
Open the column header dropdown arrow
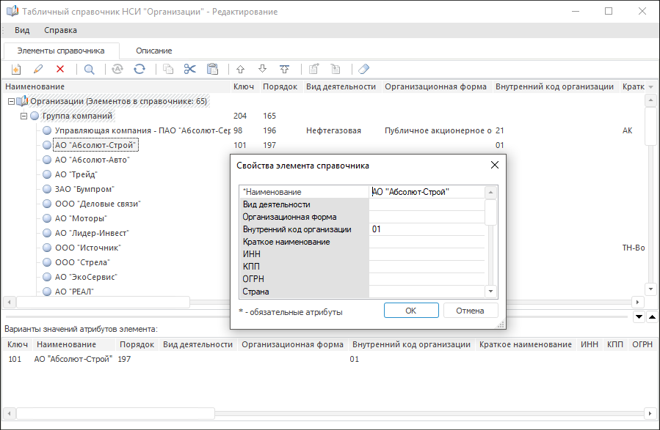pos(650,87)
